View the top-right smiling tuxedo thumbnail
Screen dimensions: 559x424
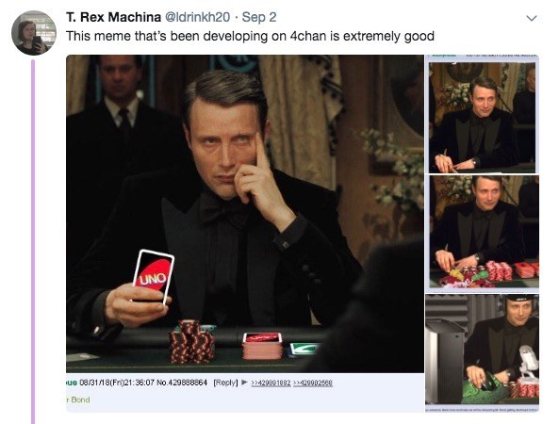coord(482,117)
